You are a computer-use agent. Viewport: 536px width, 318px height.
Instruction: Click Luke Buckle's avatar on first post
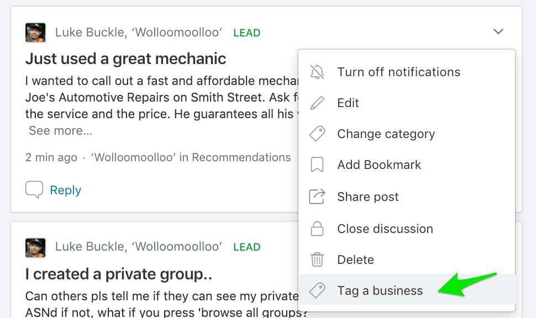(x=35, y=33)
